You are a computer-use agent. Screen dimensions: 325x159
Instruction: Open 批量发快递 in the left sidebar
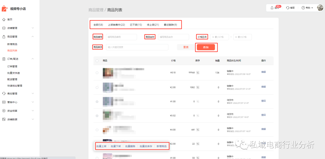point(14,73)
